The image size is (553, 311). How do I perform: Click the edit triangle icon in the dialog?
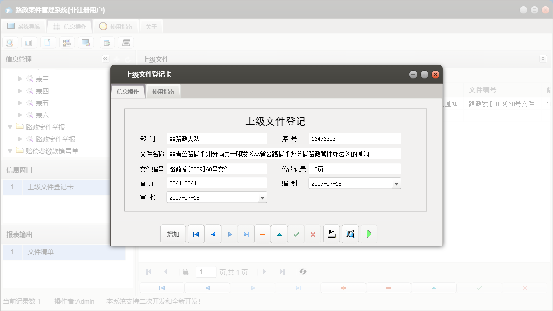(x=279, y=234)
